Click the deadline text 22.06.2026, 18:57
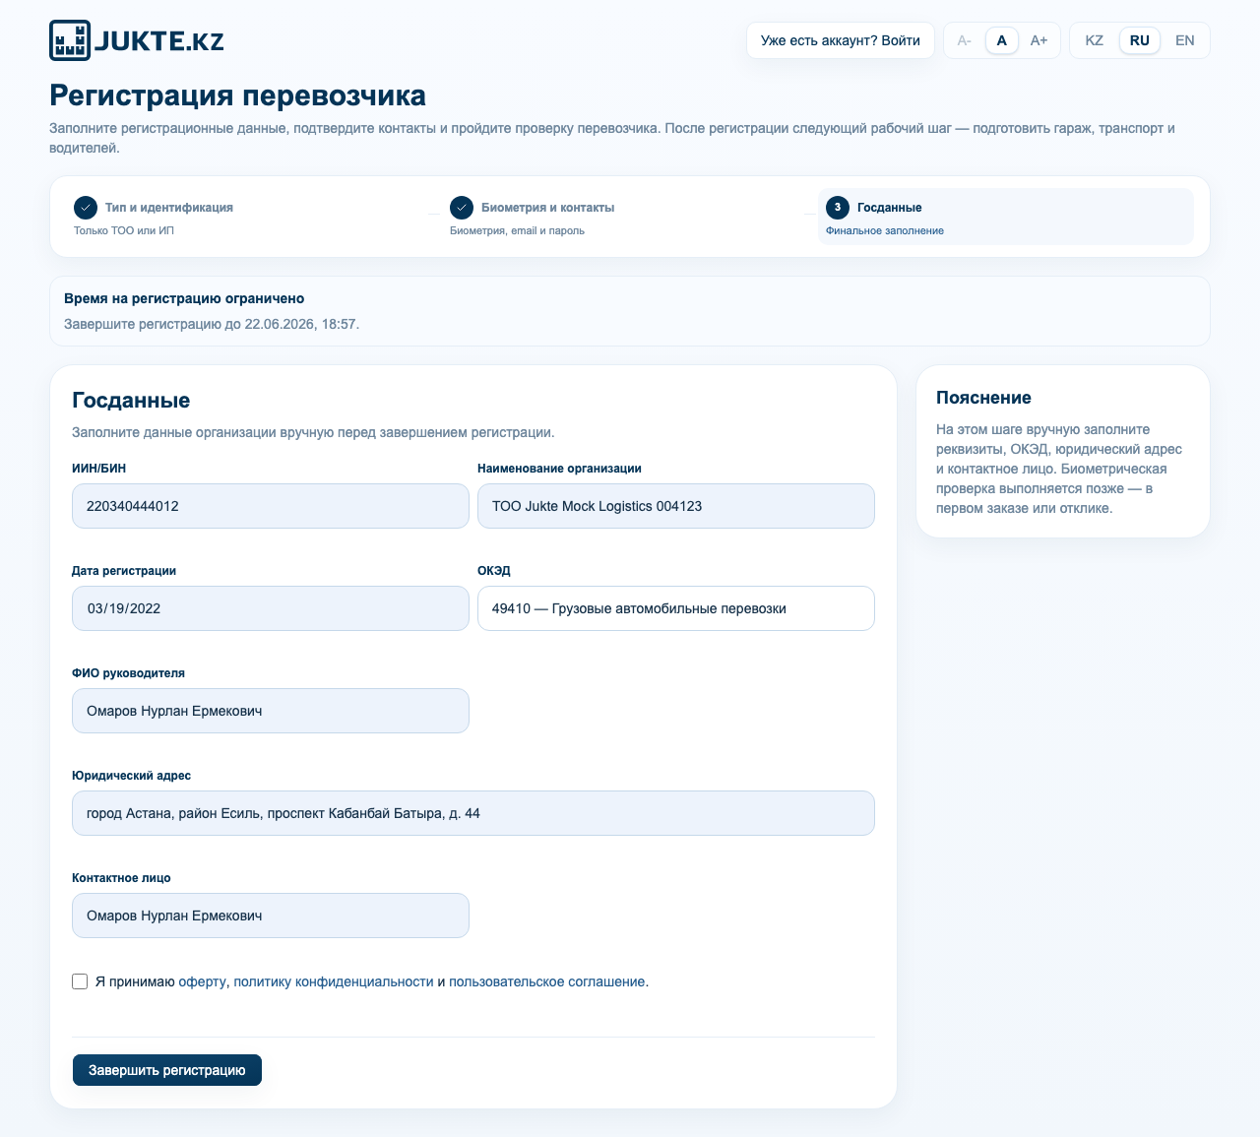The width and height of the screenshot is (1260, 1137). pyautogui.click(x=300, y=324)
